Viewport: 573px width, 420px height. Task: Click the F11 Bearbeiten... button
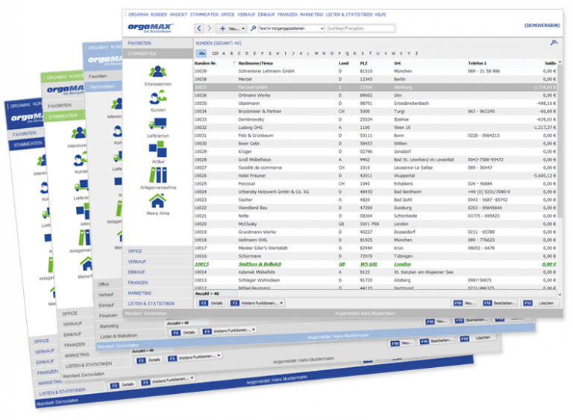499,303
